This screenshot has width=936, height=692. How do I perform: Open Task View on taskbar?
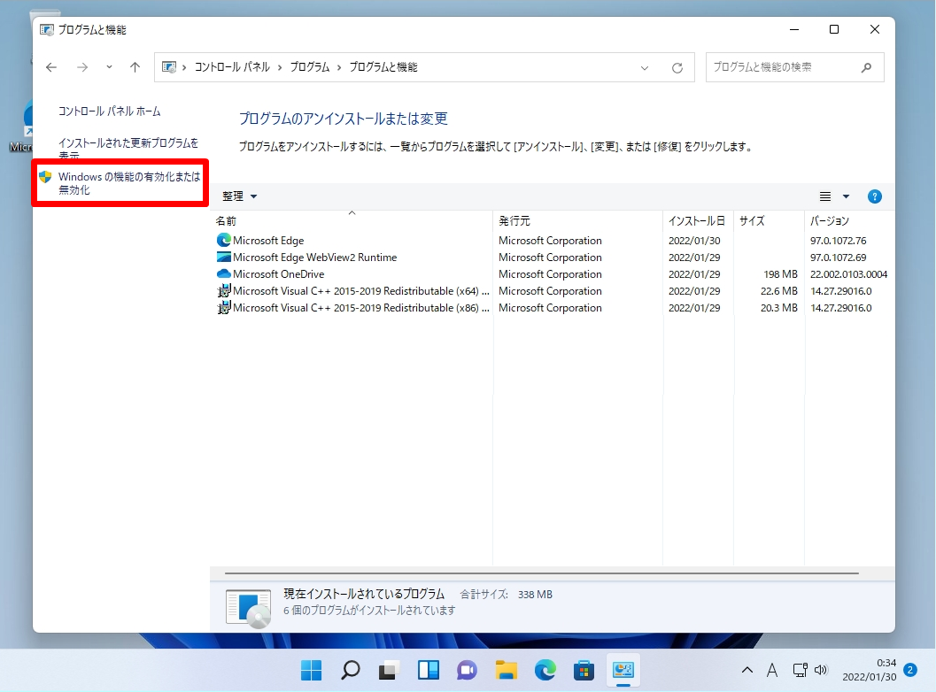390,671
